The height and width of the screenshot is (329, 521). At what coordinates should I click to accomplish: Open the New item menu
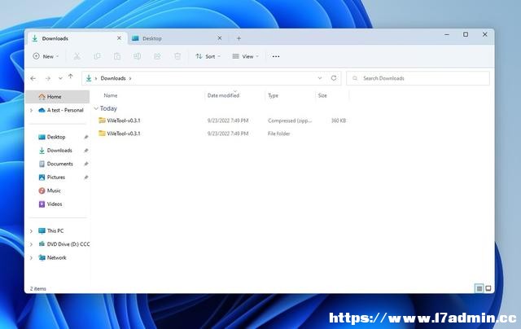46,56
